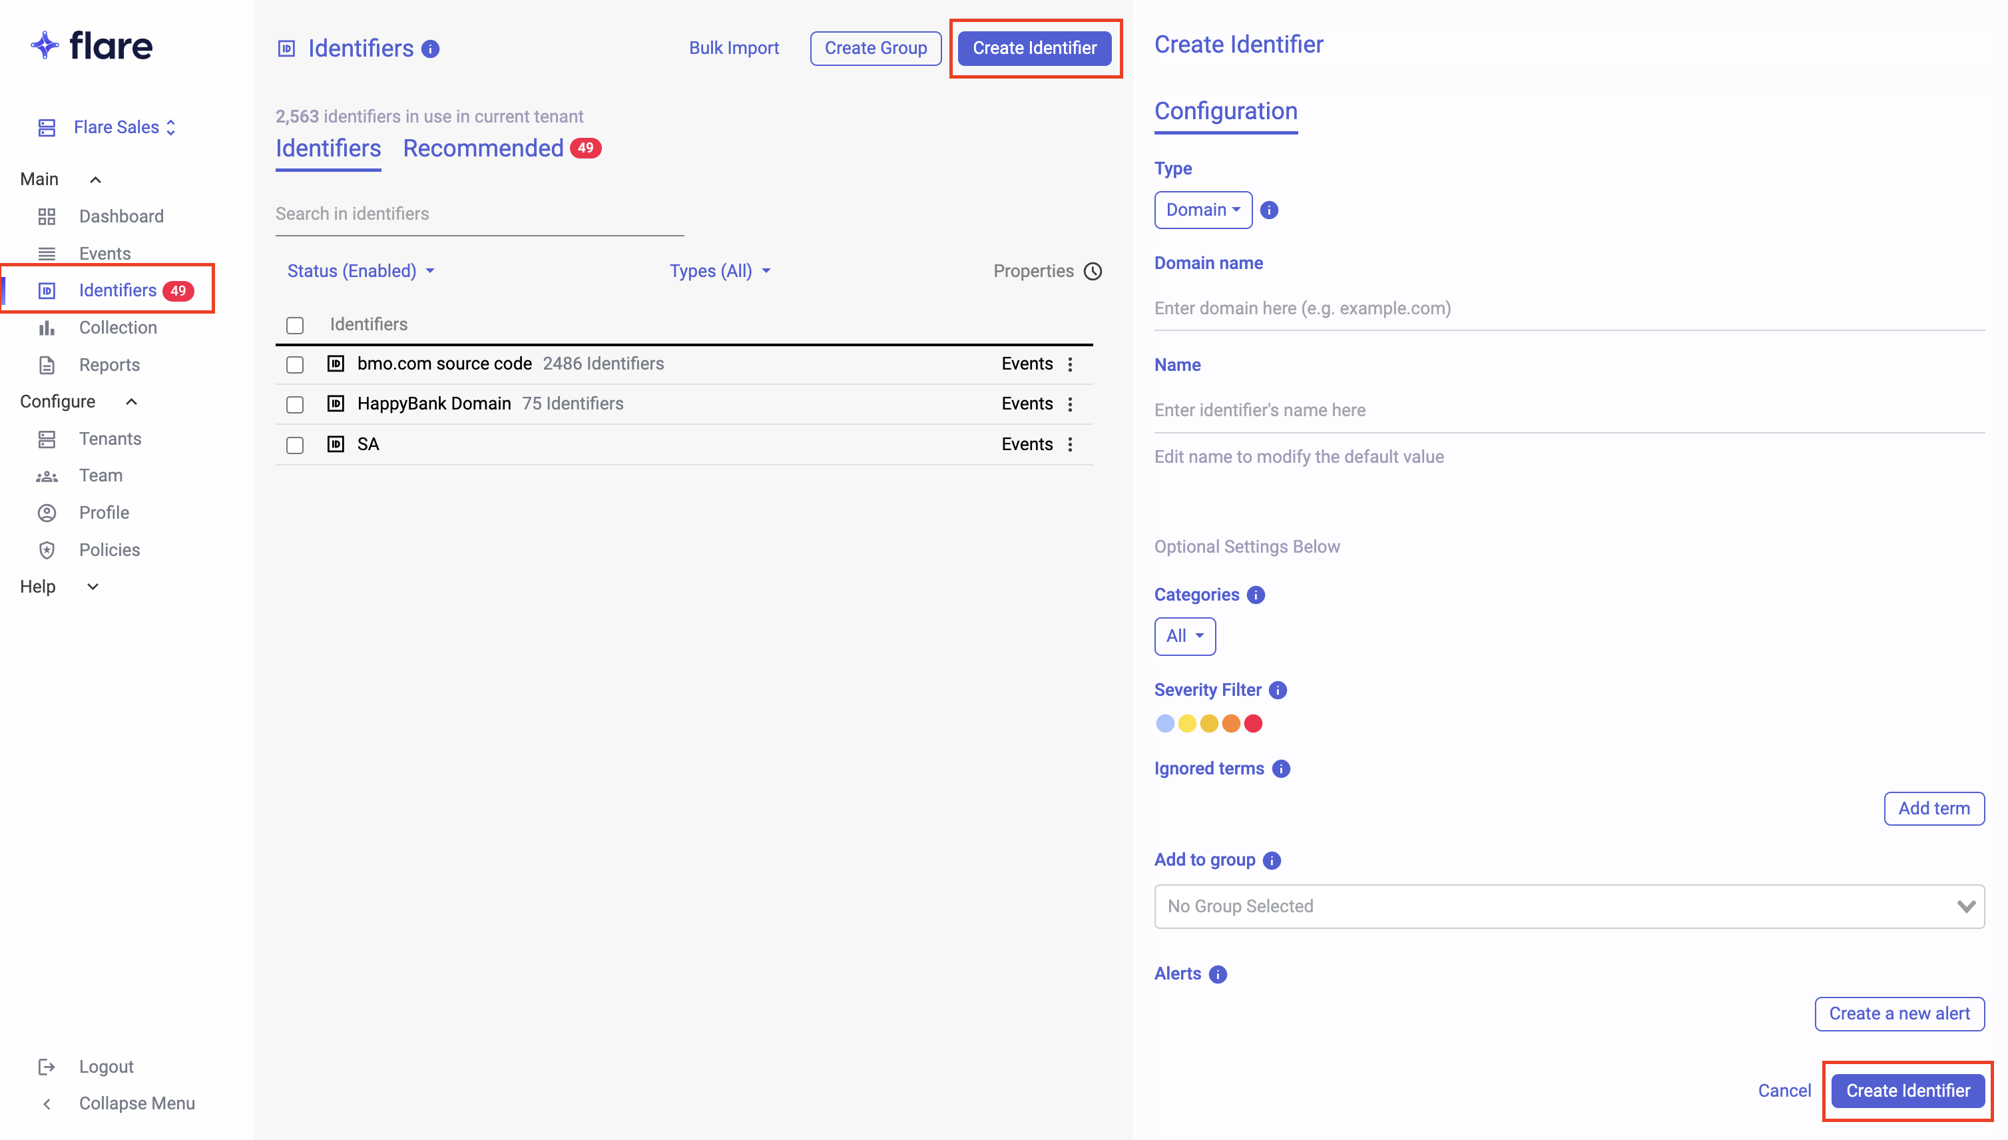Switch to the Recommended tab
2008x1140 pixels.
click(x=483, y=148)
